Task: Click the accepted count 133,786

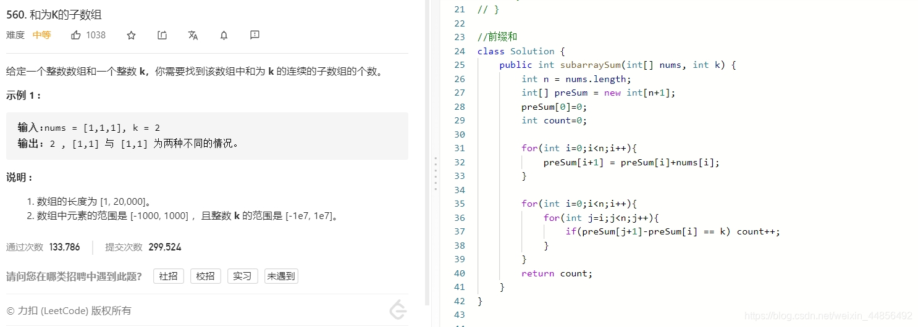Action: (x=64, y=247)
